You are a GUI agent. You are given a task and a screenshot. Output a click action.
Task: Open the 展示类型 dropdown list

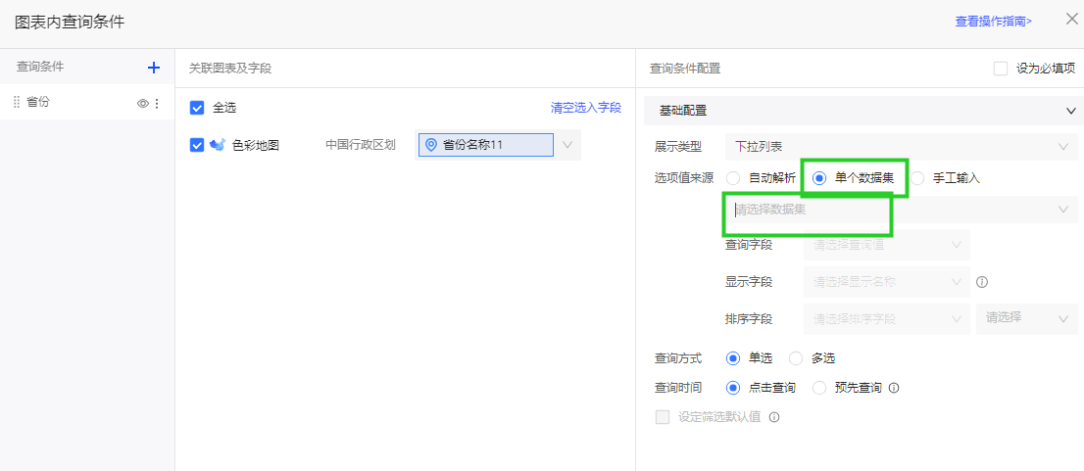(x=901, y=147)
